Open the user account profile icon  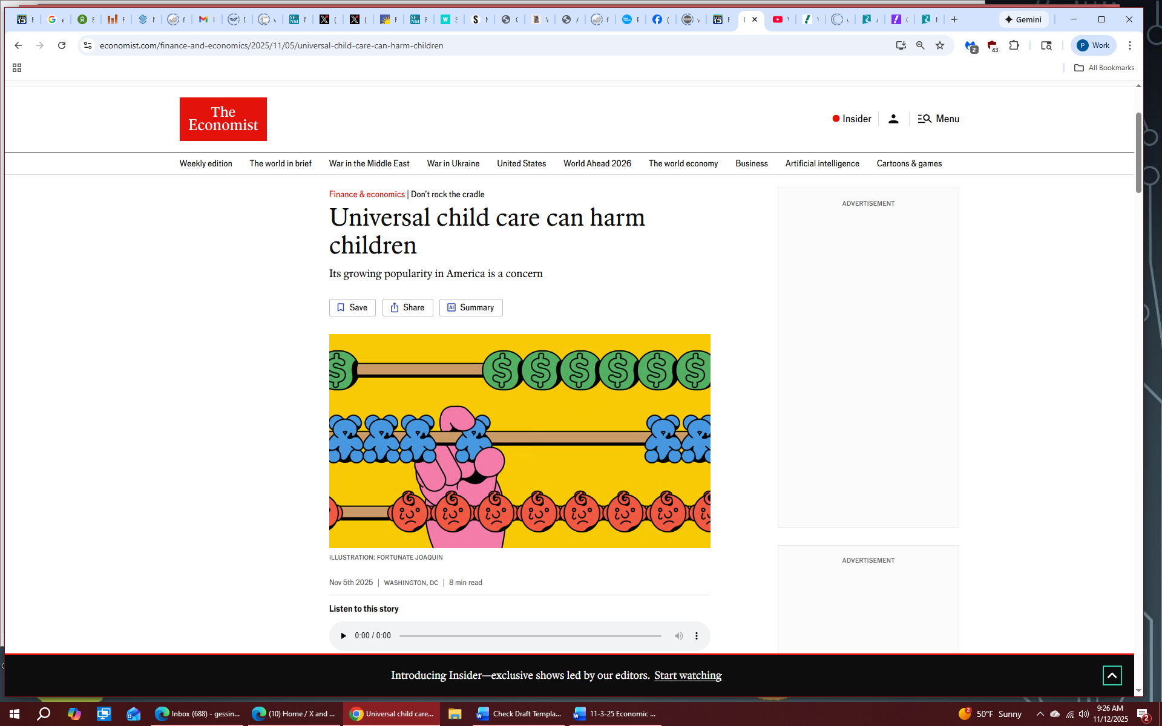[893, 119]
